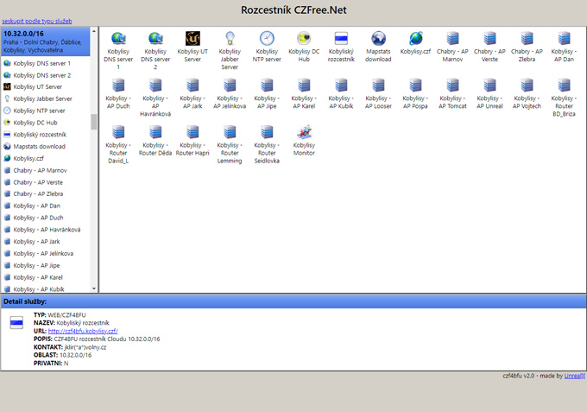Select Chabry - AP Verste server icon

pyautogui.click(x=489, y=38)
